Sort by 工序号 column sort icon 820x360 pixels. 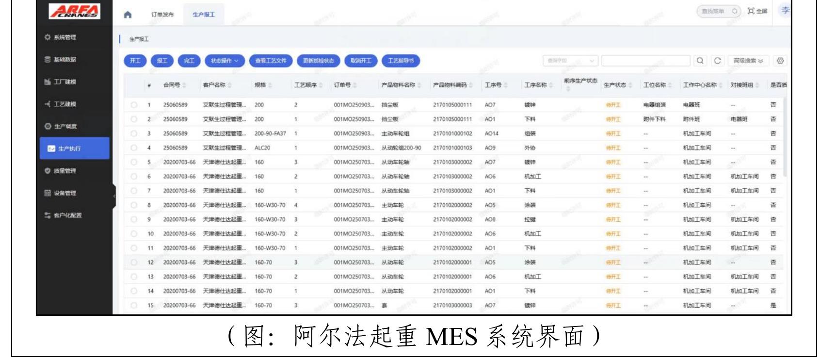coord(506,85)
